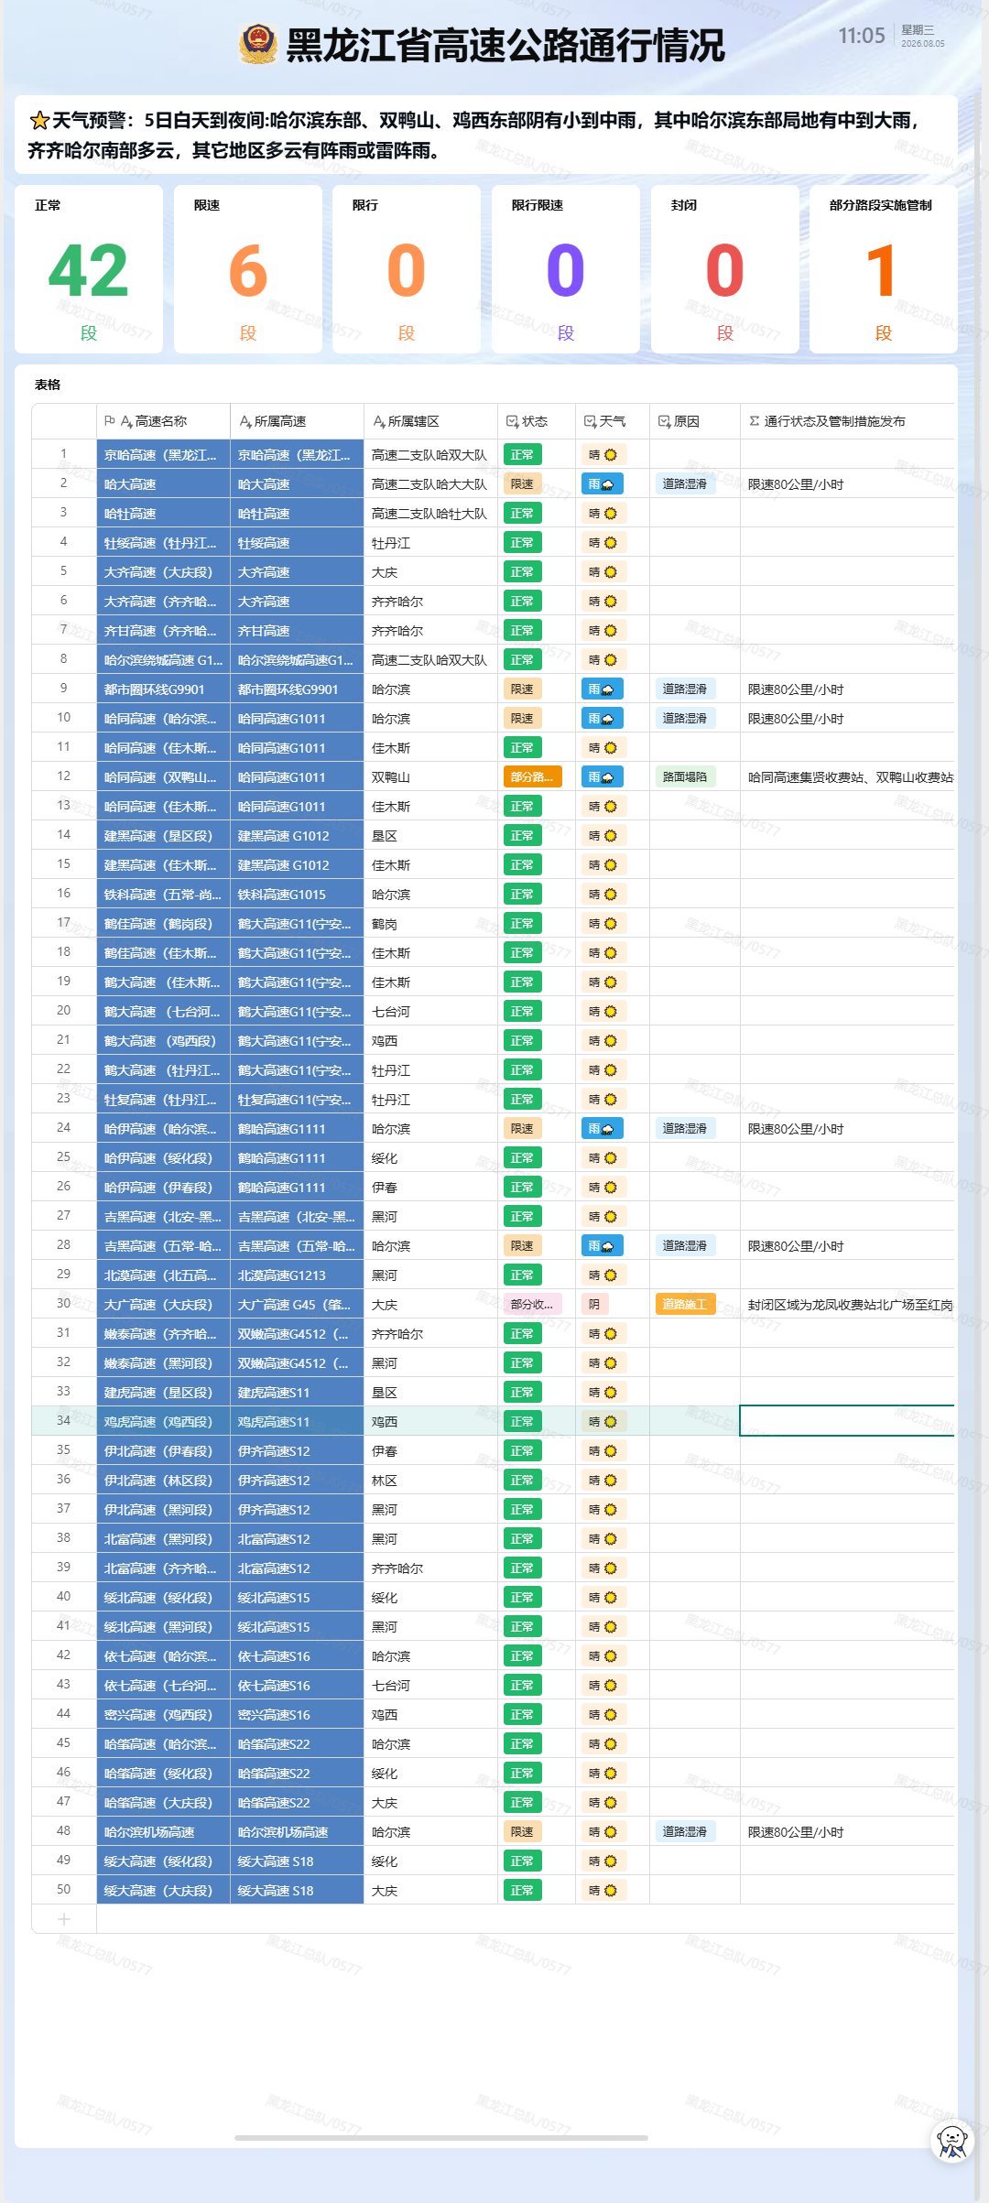The width and height of the screenshot is (989, 2203).
Task: Select the 表格 view label above the table
Action: (x=48, y=385)
